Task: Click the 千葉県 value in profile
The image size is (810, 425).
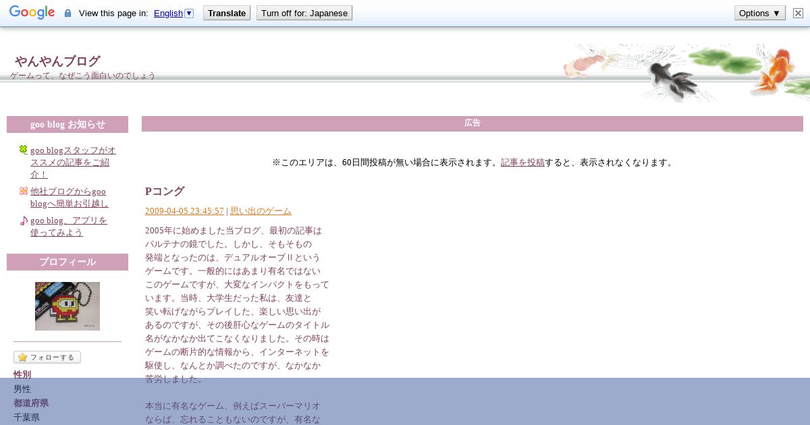Action: [26, 418]
